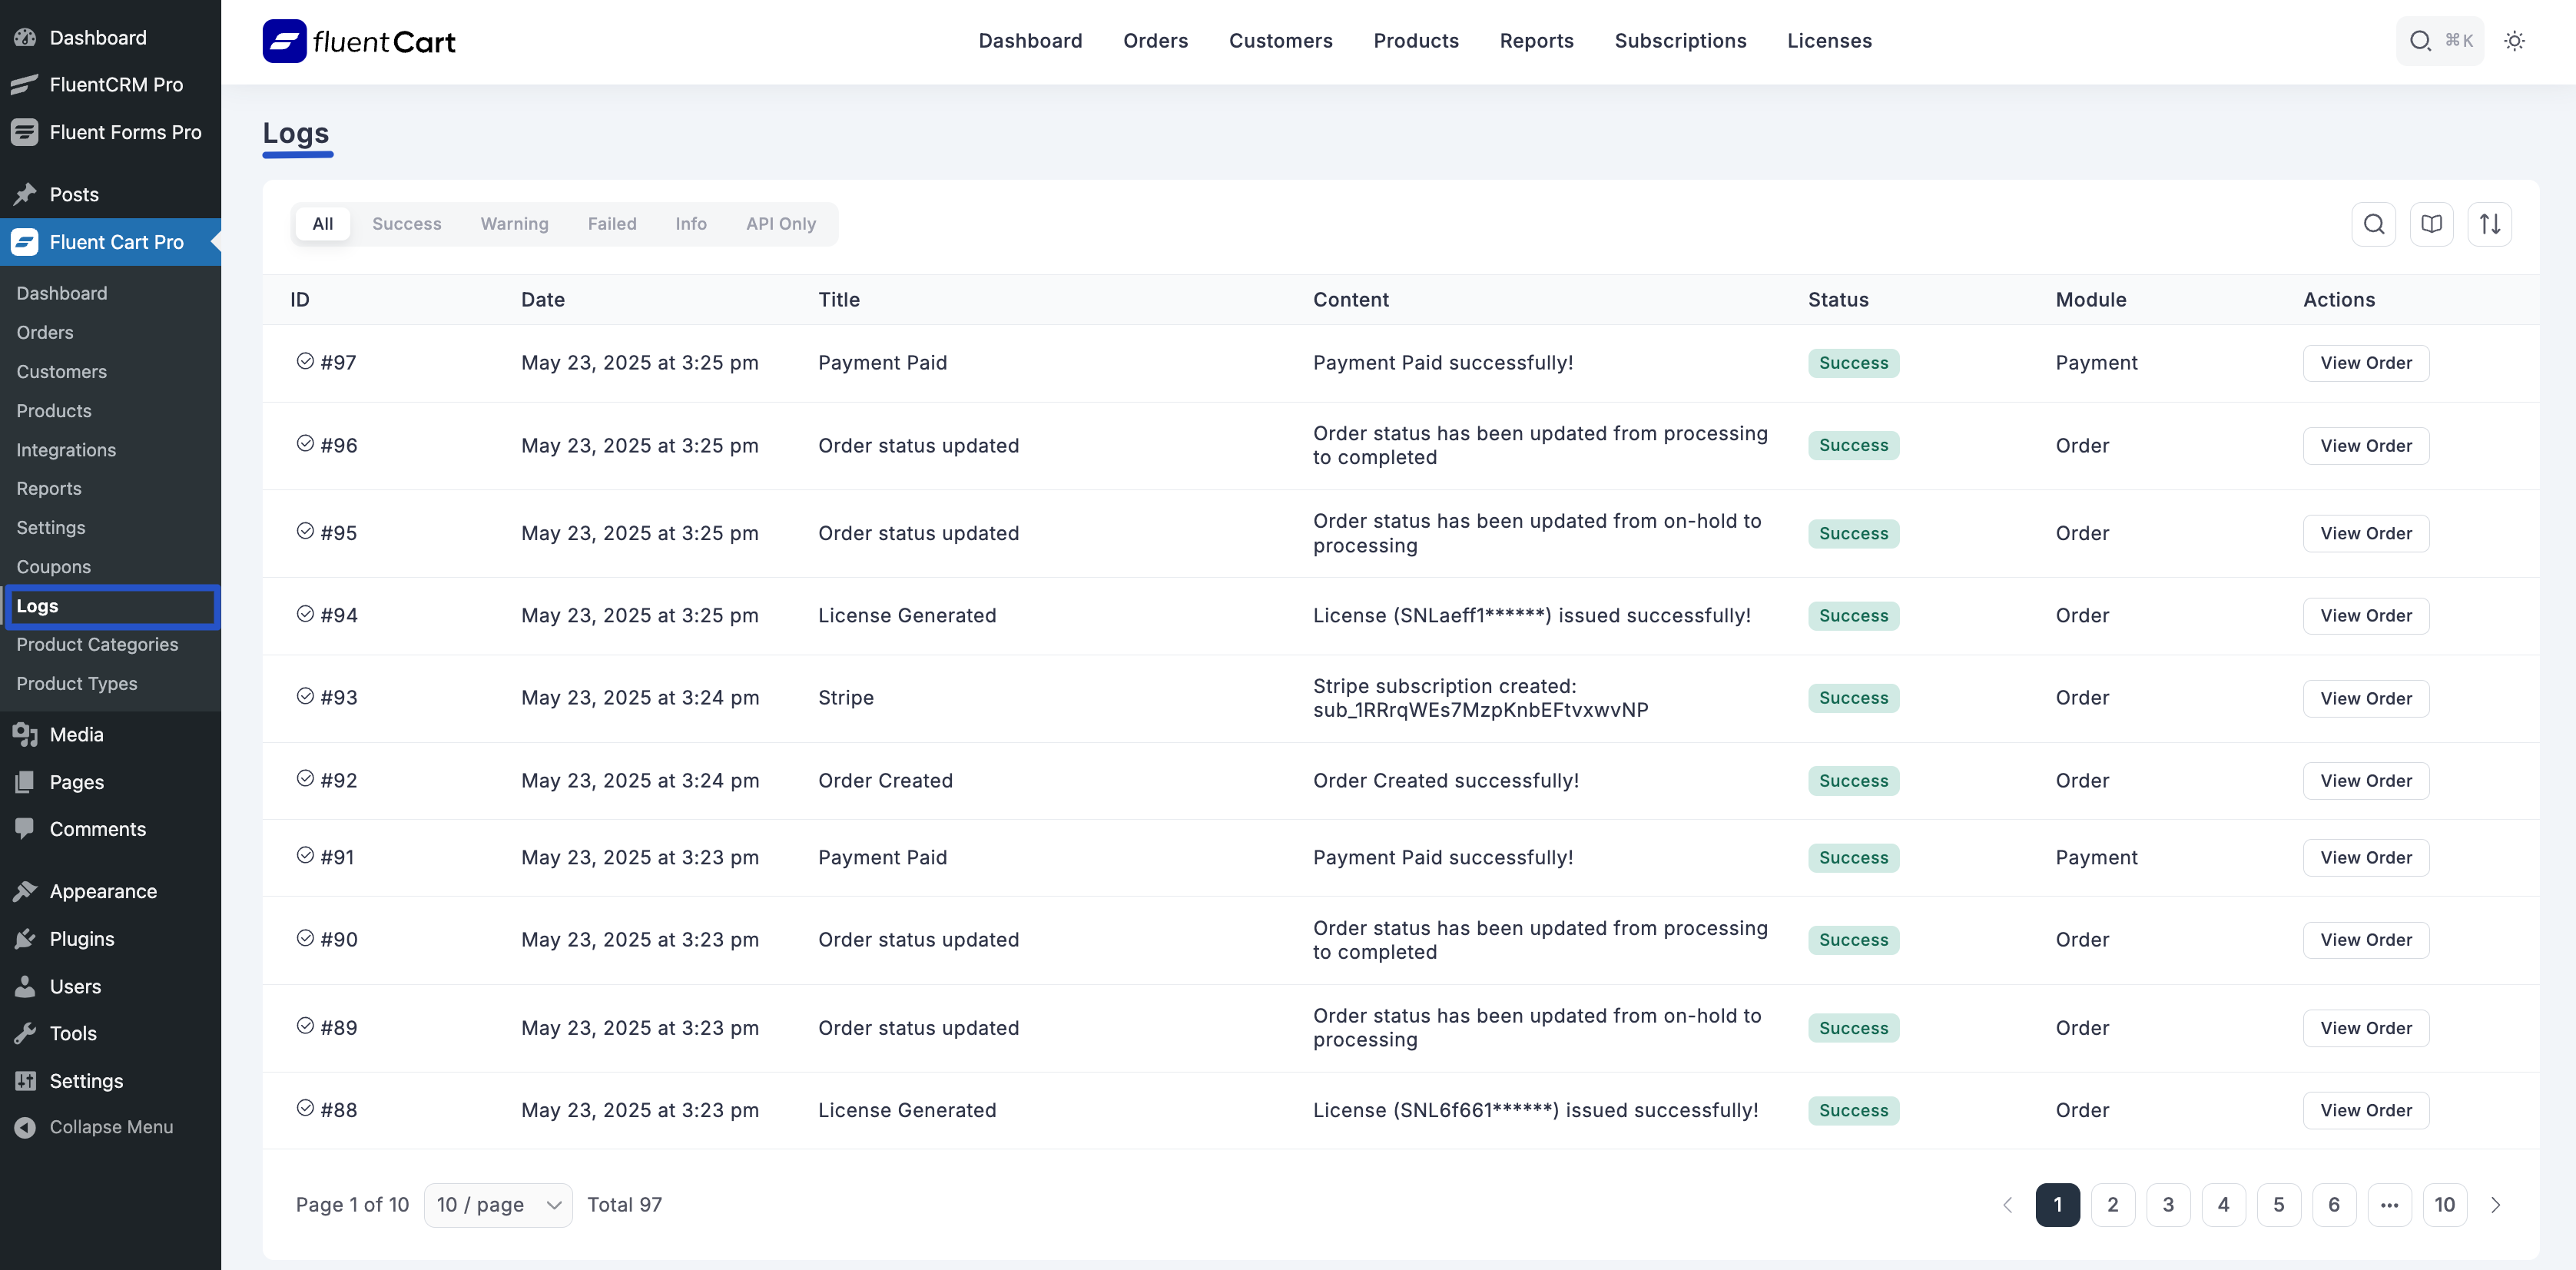This screenshot has width=2576, height=1270.
Task: Activate the Warning filter option
Action: pos(514,224)
